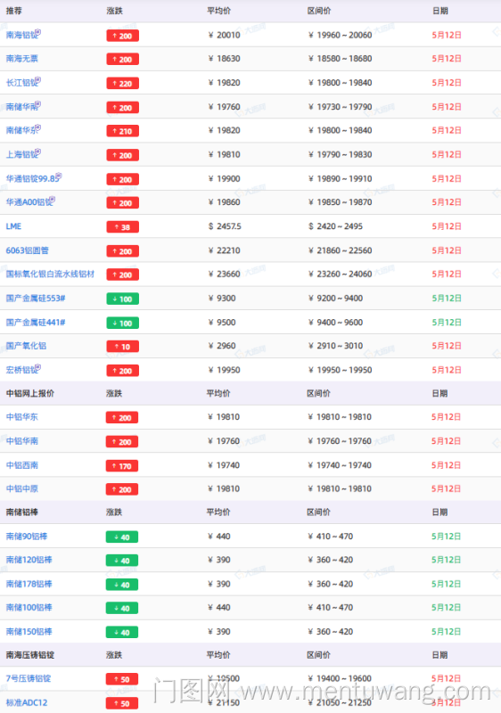Click the 中铝网上报价 section header
Screen dimensions: 501x713
tap(30, 393)
